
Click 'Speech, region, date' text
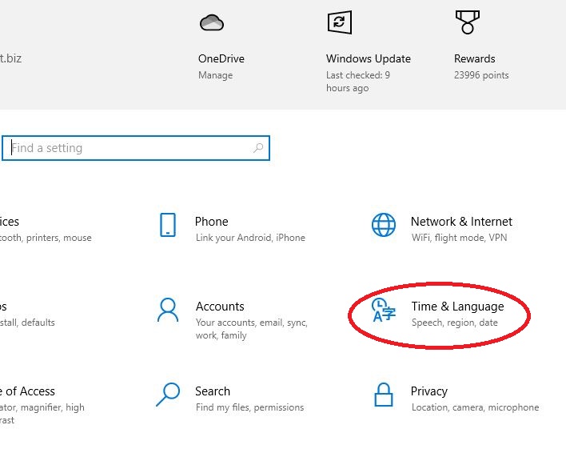(x=455, y=323)
